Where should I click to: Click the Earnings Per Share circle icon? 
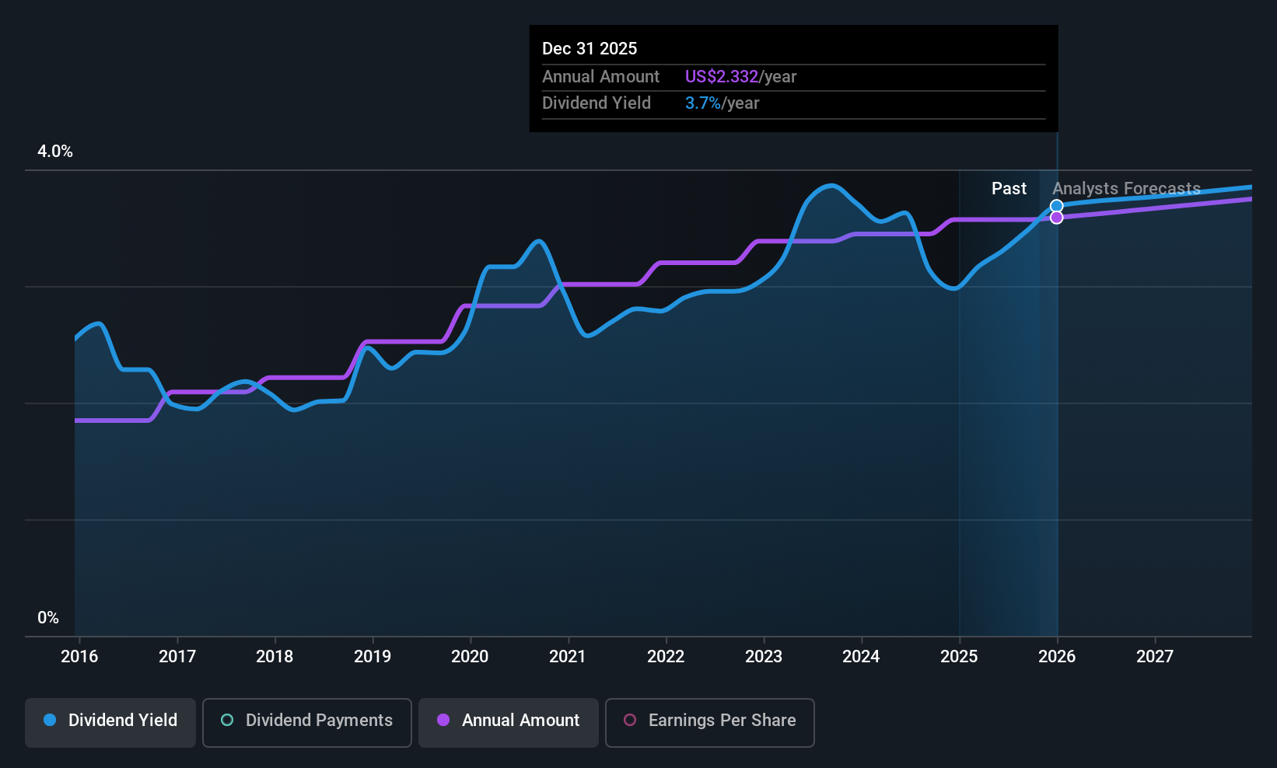click(630, 720)
